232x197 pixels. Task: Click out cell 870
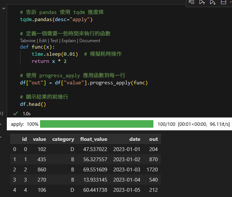[x=153, y=159]
